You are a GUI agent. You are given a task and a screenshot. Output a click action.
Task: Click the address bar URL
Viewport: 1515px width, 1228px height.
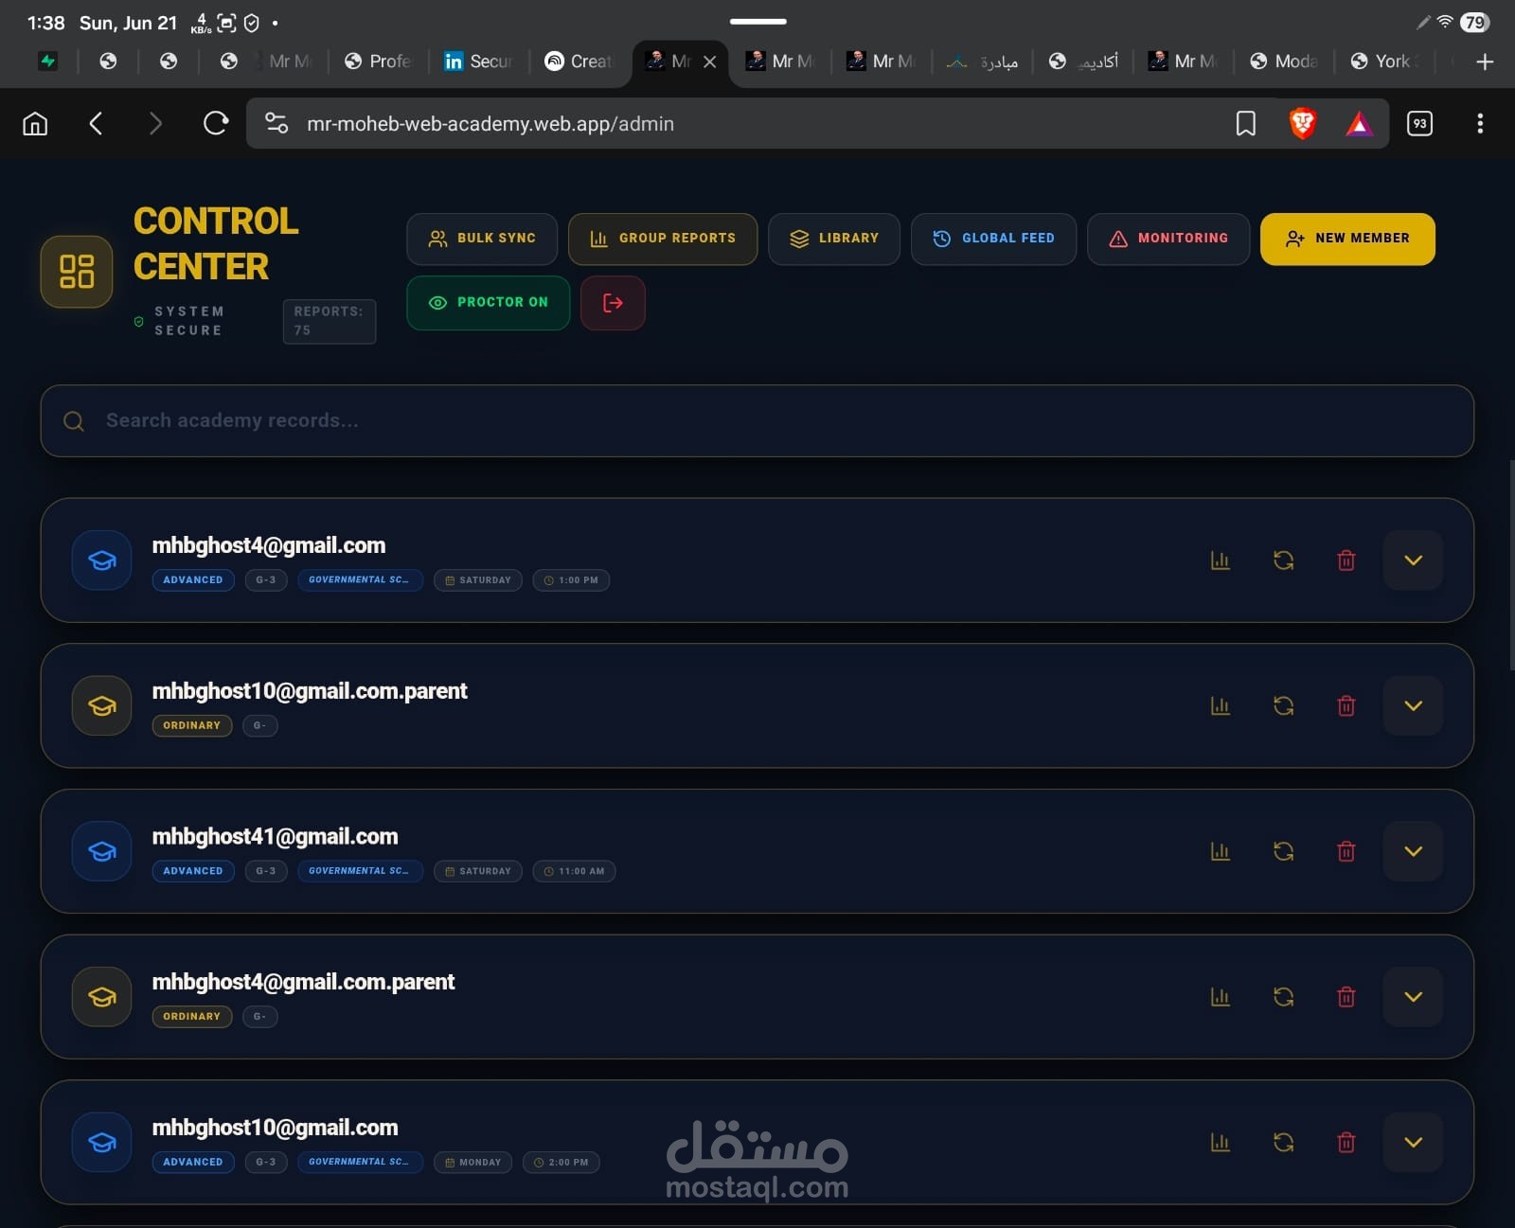click(490, 124)
